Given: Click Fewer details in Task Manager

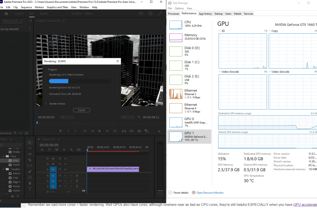Looking at the screenshot, I should pyautogui.click(x=179, y=193).
